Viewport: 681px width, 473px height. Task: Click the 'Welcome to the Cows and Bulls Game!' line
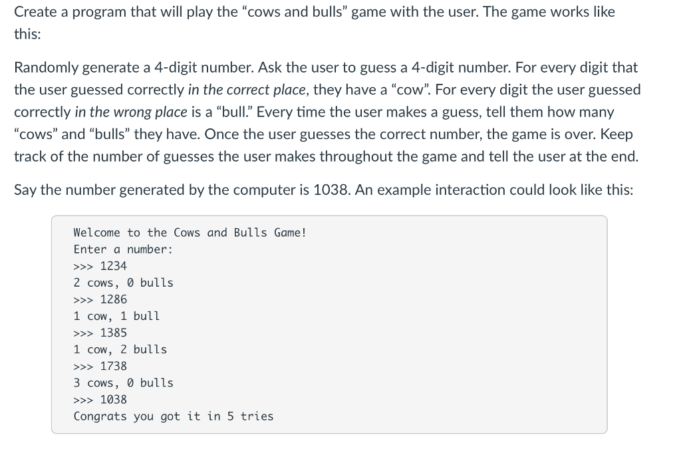[x=190, y=233]
